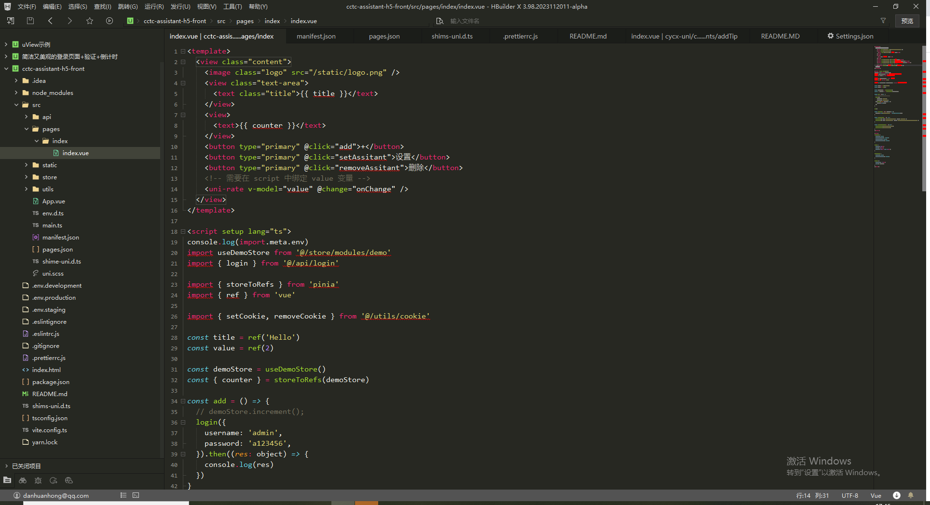Switch to the manifest.json tab
This screenshot has height=505, width=930.
[x=316, y=36]
